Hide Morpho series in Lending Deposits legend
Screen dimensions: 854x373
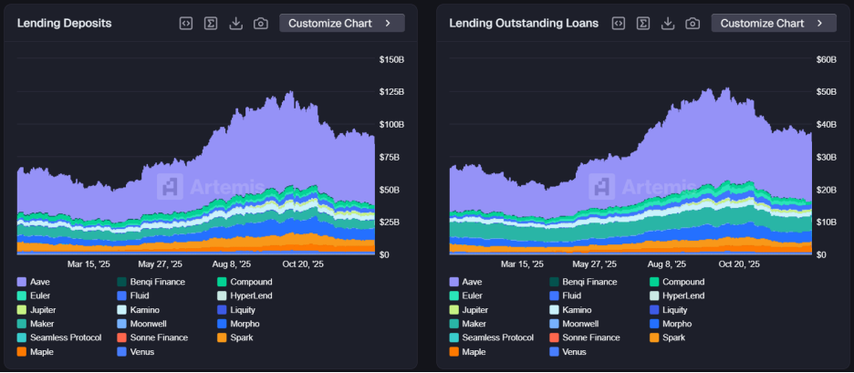[x=244, y=324]
